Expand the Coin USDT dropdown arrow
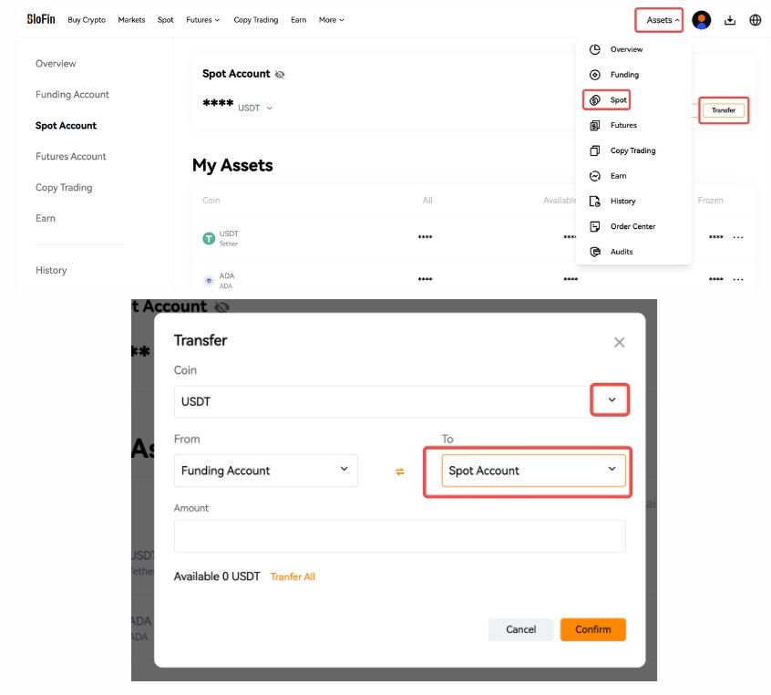Screen dimensions: 771x695 pyautogui.click(x=612, y=400)
